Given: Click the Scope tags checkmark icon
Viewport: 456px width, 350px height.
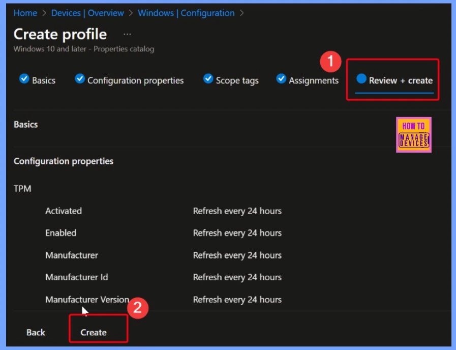Looking at the screenshot, I should [208, 78].
